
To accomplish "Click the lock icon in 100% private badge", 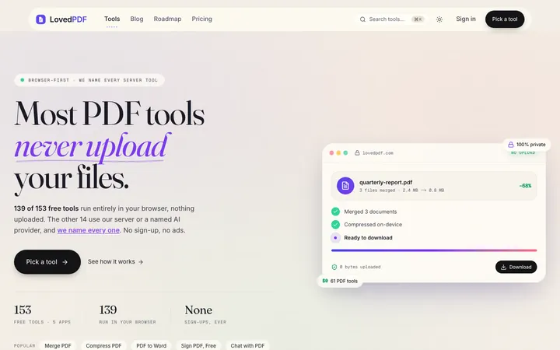I will [x=511, y=145].
